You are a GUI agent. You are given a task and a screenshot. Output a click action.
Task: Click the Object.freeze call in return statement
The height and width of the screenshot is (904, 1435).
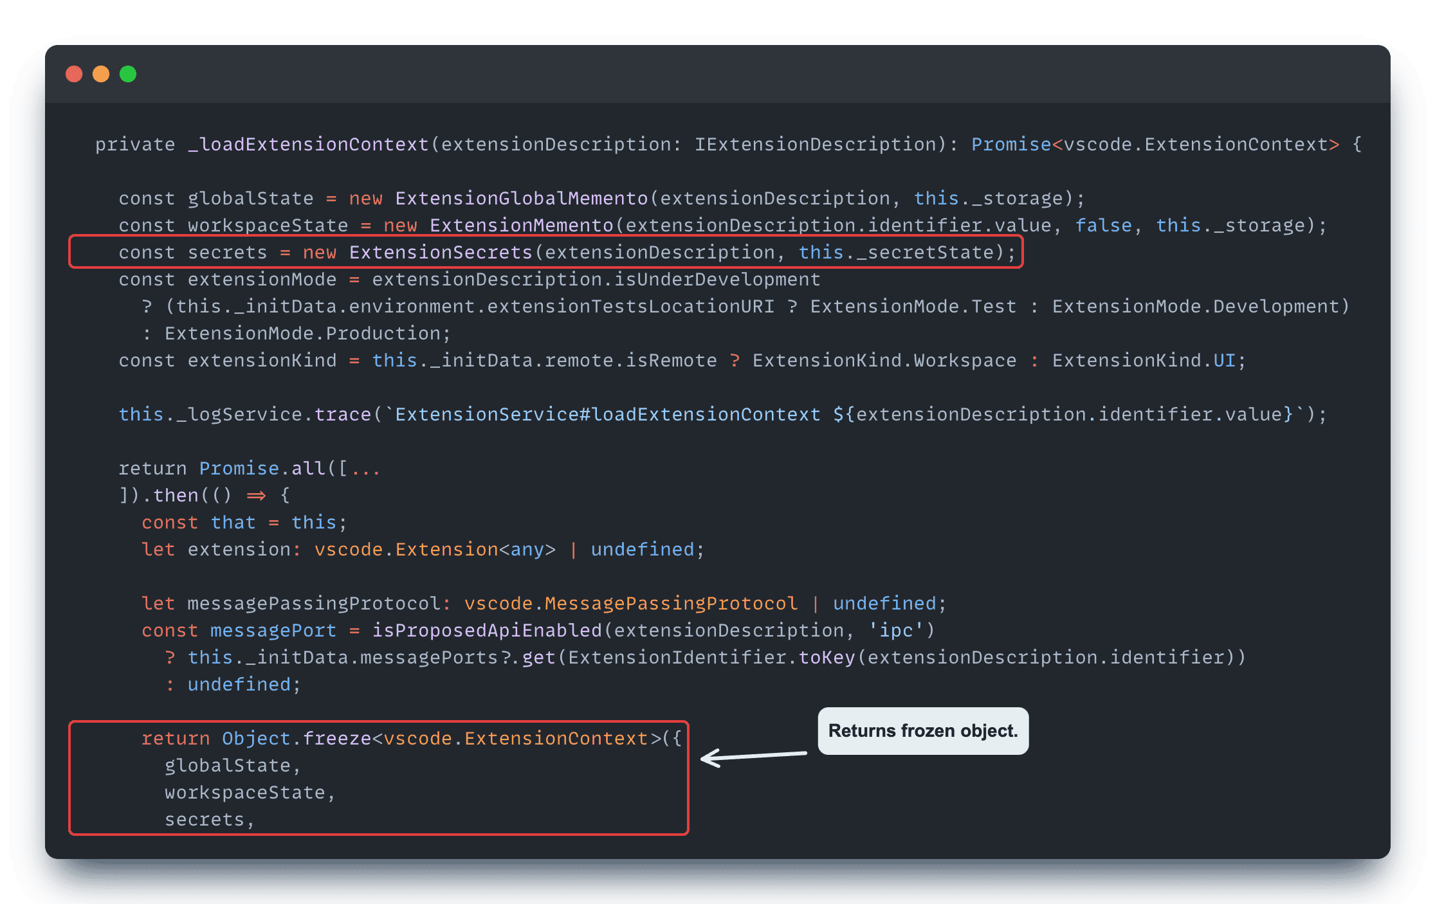[x=296, y=739]
